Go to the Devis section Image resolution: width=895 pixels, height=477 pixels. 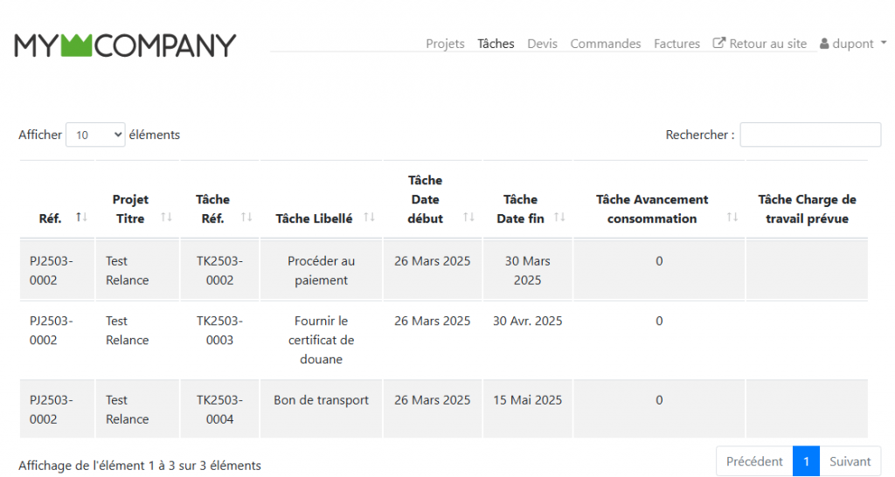542,44
